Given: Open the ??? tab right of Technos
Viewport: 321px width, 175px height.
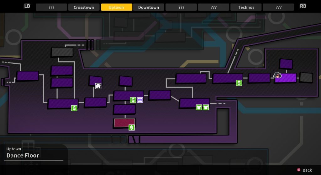Looking at the screenshot, I should 278,7.
